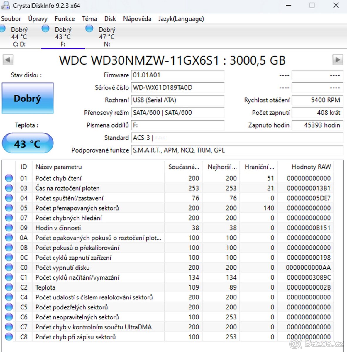Click the Nejhorší column header
Screen dimensions: 347x352
221,167
